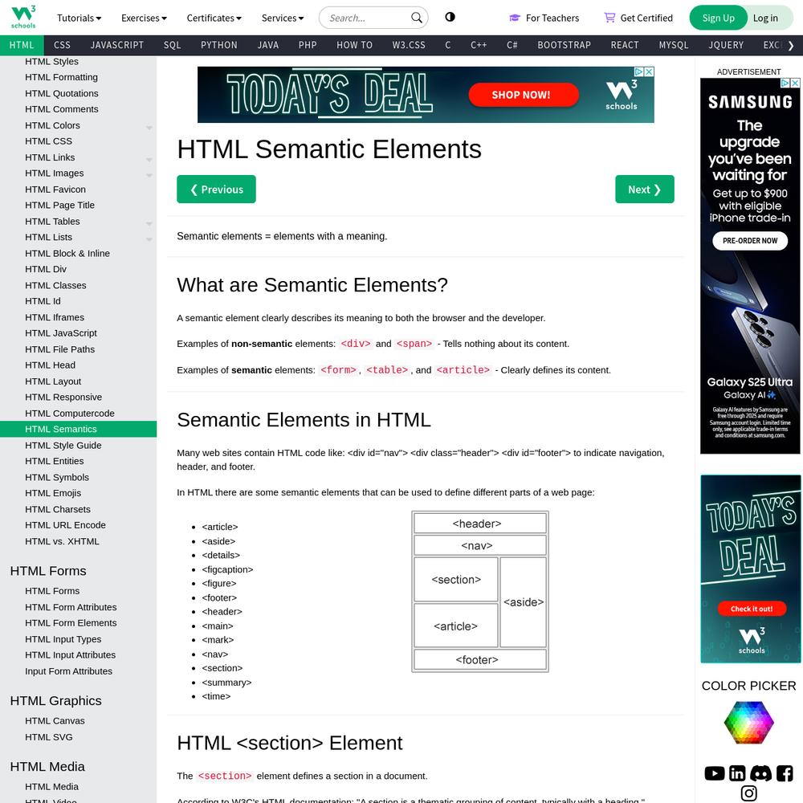This screenshot has height=803, width=803.
Task: Expand HTML Lists submenu arrow
Action: (x=149, y=239)
